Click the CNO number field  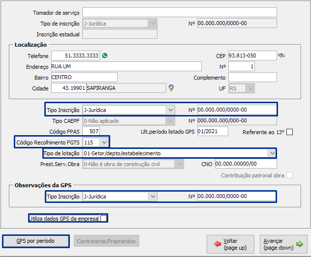pos(246,164)
